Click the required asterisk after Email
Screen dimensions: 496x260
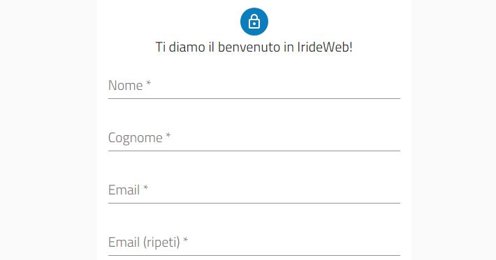click(x=145, y=188)
